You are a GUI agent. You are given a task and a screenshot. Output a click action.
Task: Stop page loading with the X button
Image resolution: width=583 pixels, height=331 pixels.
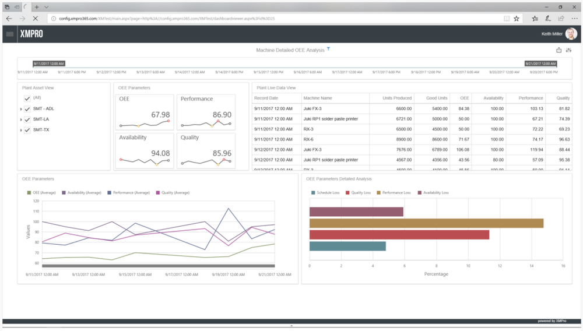coord(36,19)
